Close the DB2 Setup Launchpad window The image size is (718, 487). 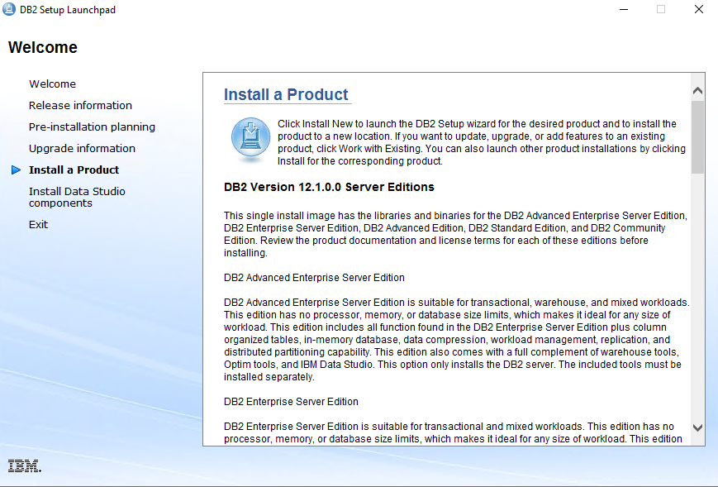tap(698, 9)
